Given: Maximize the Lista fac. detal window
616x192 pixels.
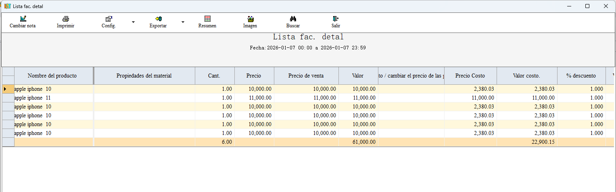Looking at the screenshot, I should 587,6.
